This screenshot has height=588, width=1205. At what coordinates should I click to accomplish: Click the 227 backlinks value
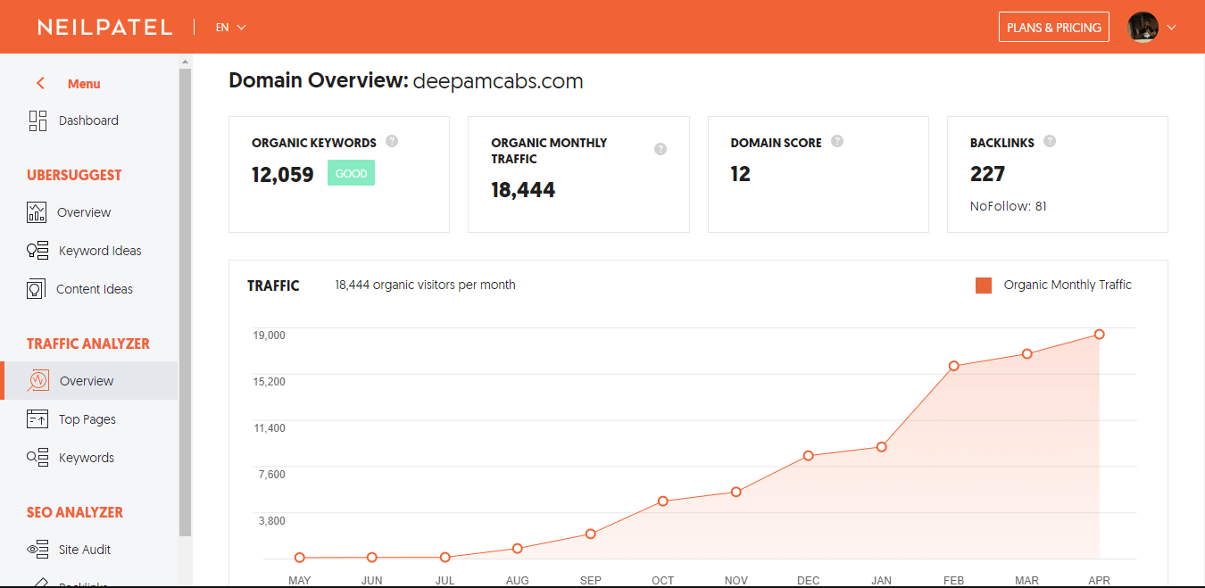(x=988, y=174)
